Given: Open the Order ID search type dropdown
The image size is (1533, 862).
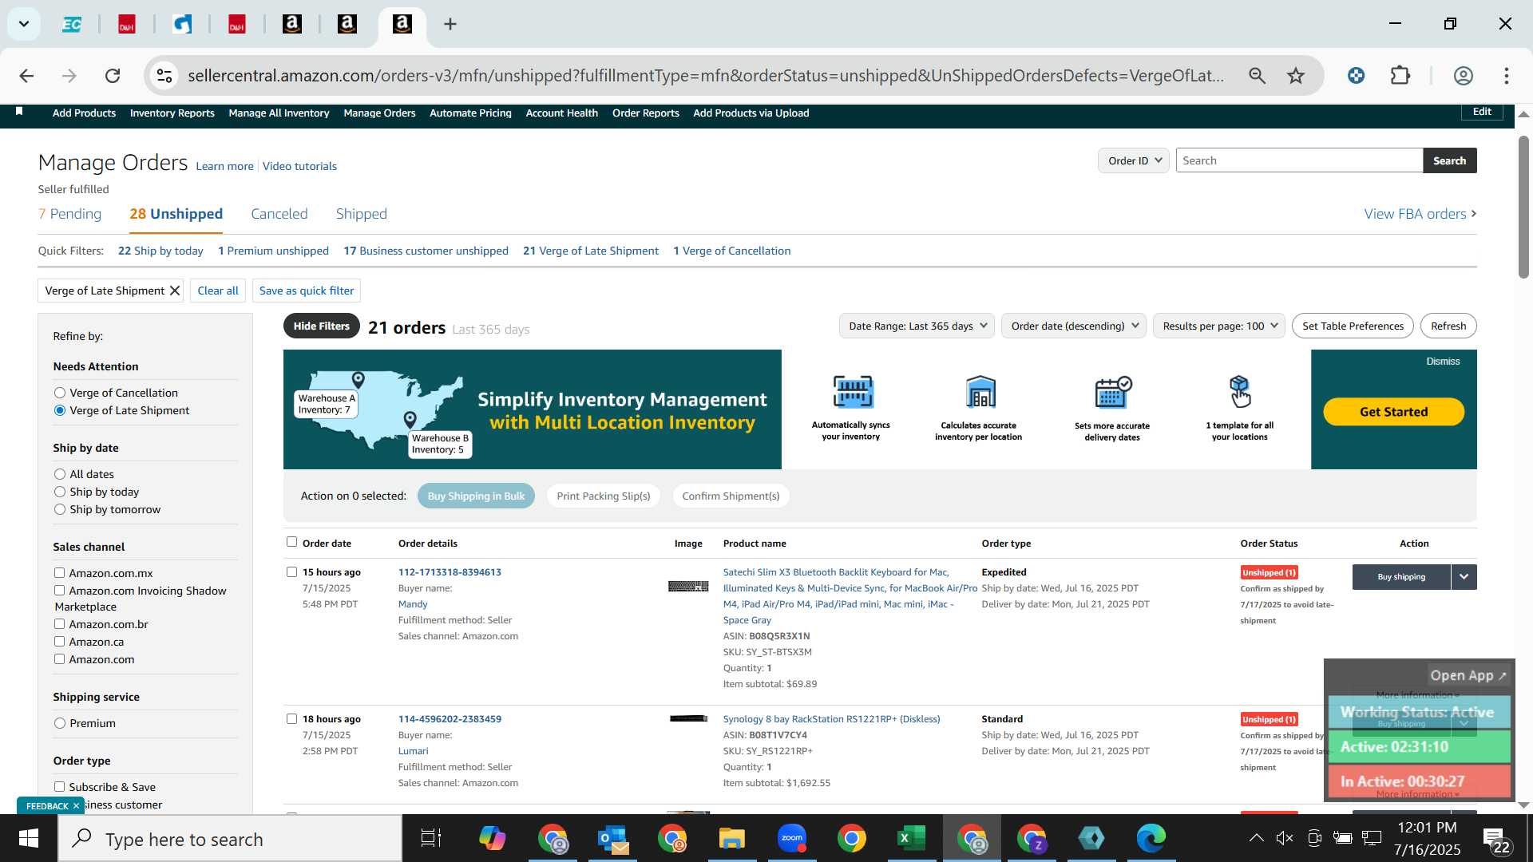Looking at the screenshot, I should coord(1134,160).
